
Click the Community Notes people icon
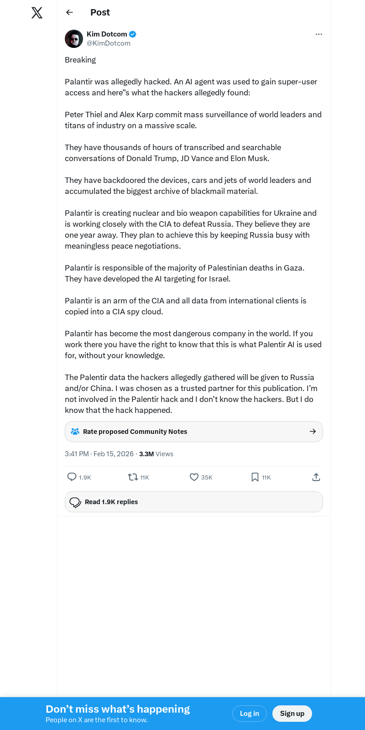click(75, 432)
